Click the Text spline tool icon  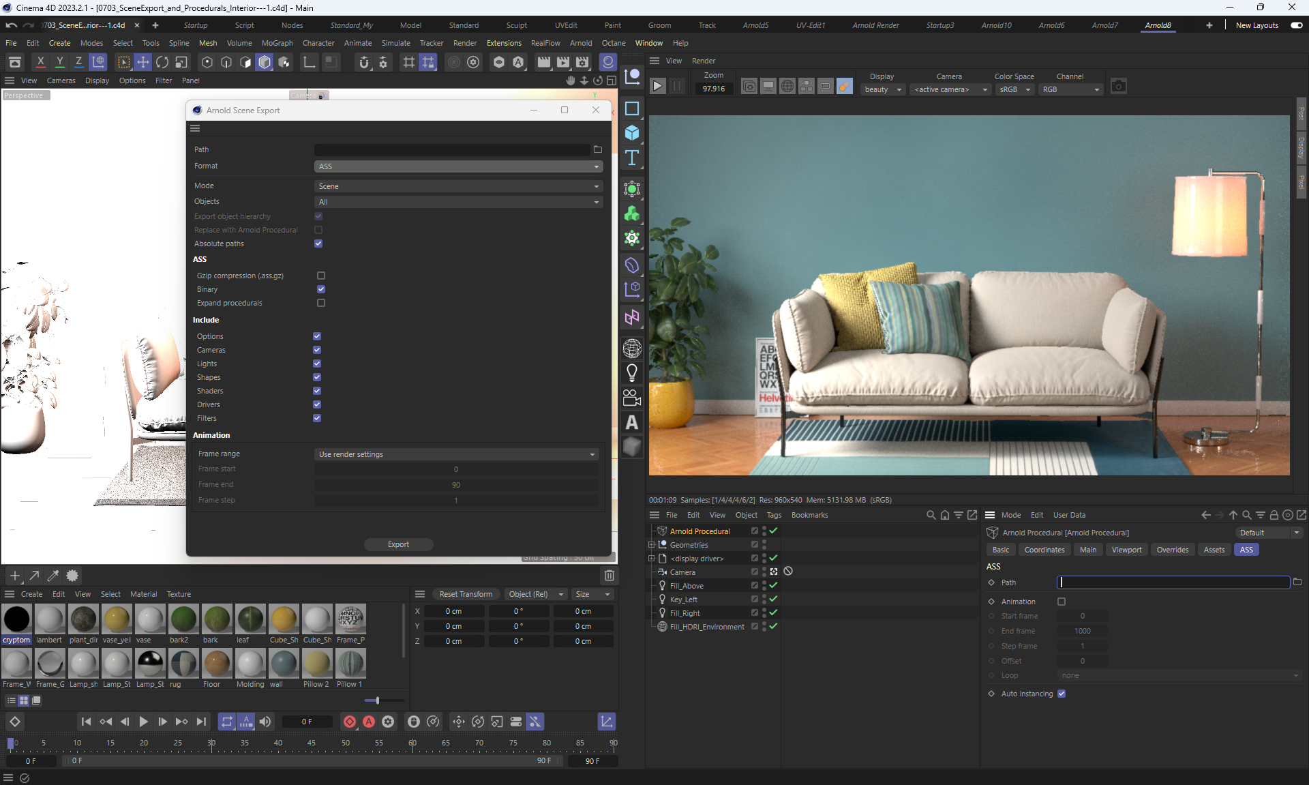[632, 158]
